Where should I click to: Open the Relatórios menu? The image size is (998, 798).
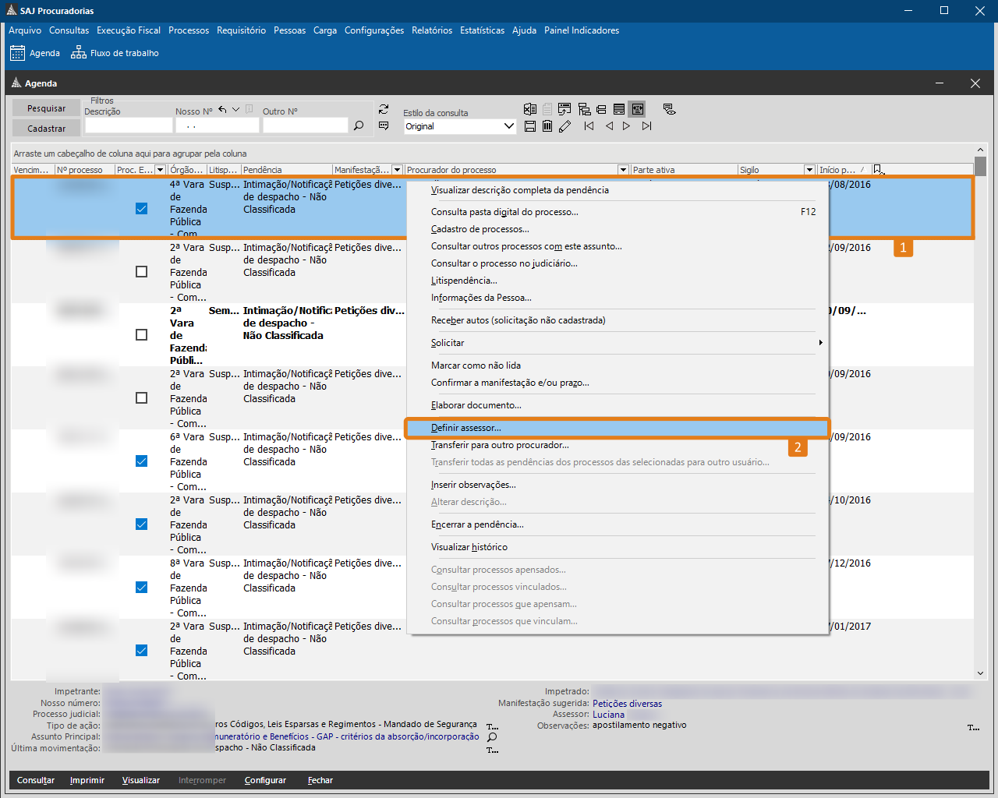click(432, 30)
